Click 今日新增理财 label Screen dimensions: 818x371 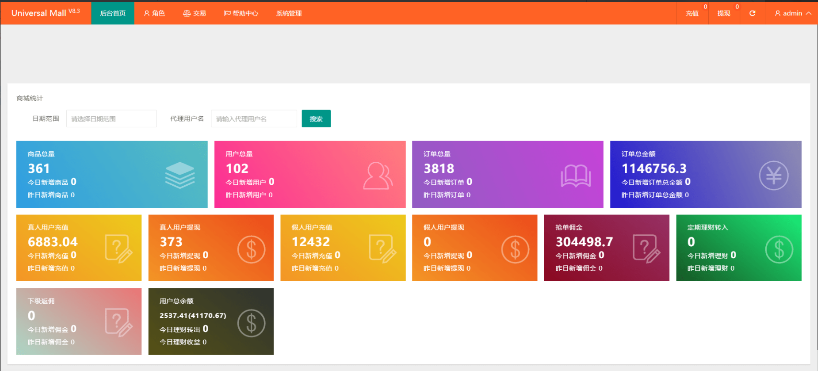pyautogui.click(x=708, y=256)
